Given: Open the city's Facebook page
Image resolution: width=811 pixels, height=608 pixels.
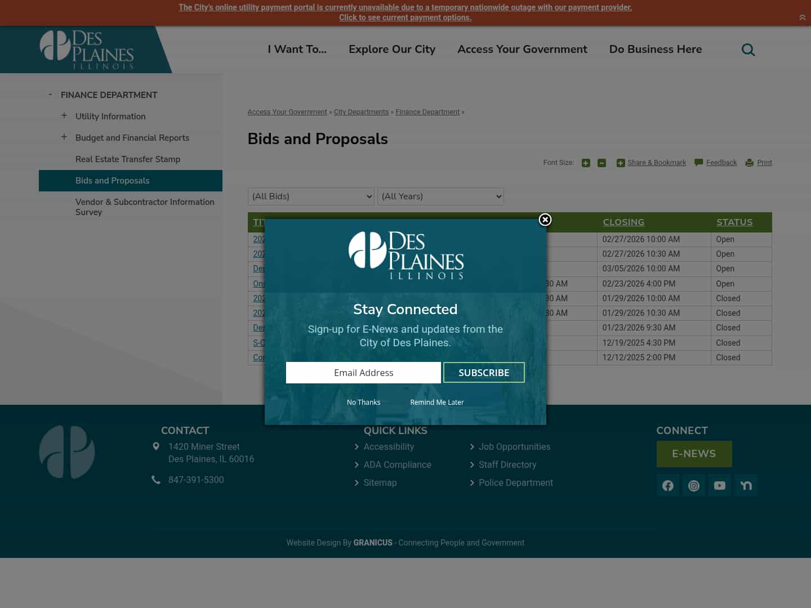Looking at the screenshot, I should pos(668,485).
